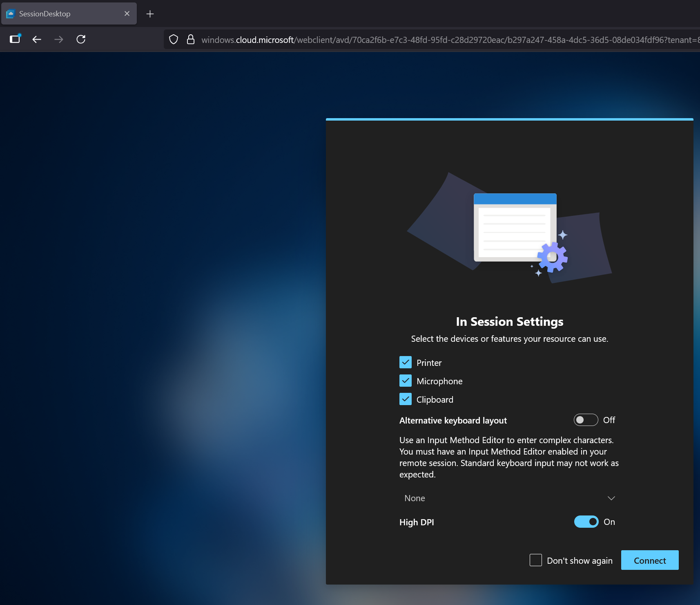700x605 pixels.
Task: Click the Connect button
Action: pyautogui.click(x=649, y=560)
